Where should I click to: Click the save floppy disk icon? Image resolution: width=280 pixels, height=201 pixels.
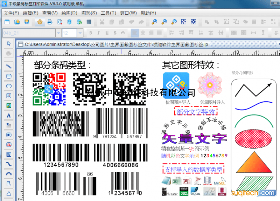pyautogui.click(x=27, y=22)
